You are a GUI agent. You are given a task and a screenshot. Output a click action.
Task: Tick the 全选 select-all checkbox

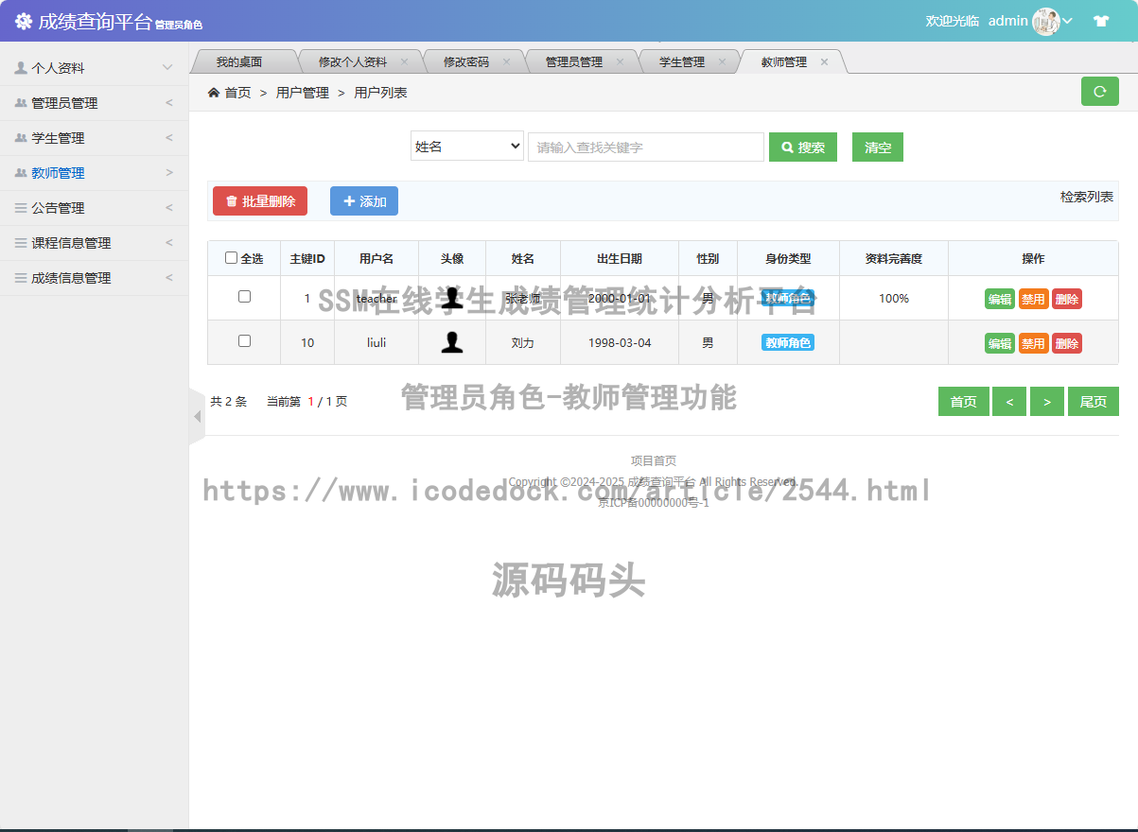pyautogui.click(x=231, y=258)
